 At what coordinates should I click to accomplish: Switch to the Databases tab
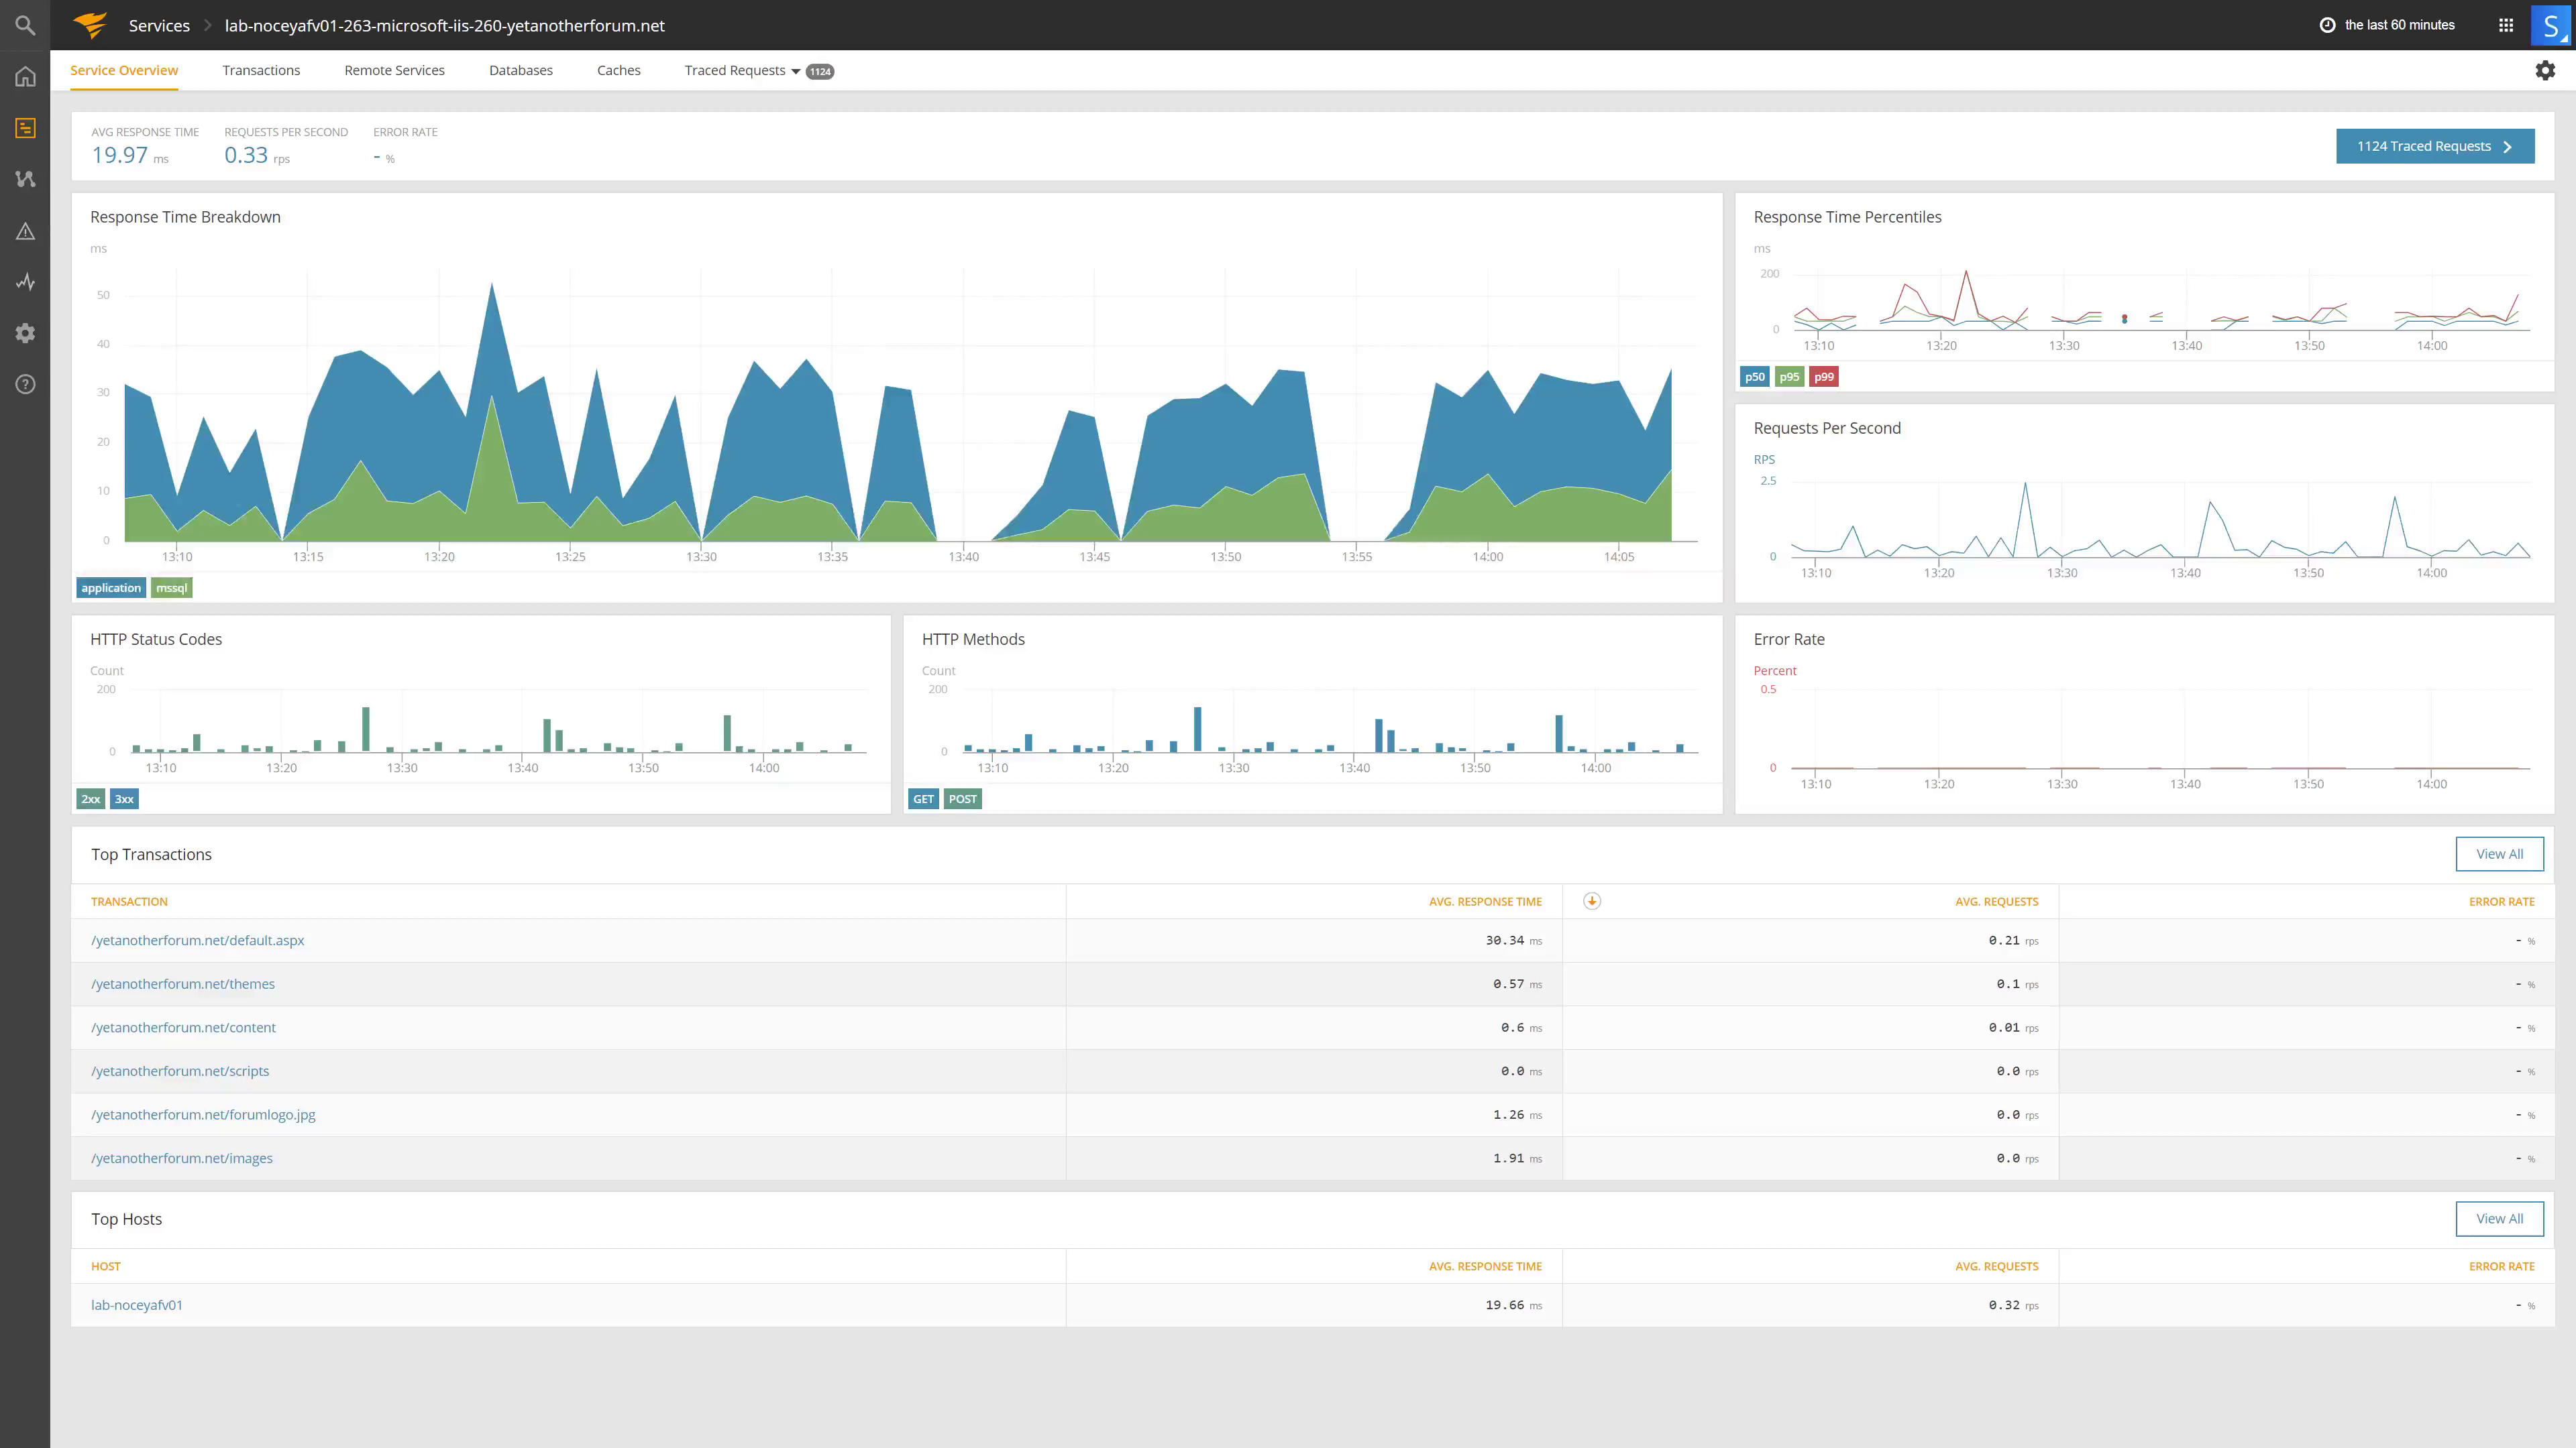[521, 70]
